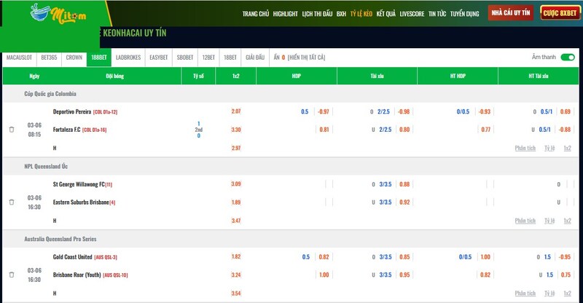Open Phân tích for Gold Coast United match

point(525,293)
